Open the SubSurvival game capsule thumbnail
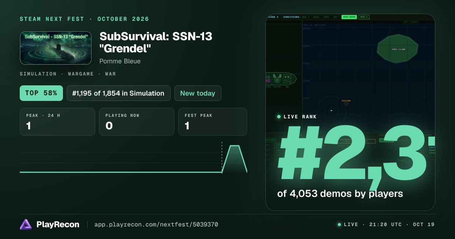The image size is (455, 239). (56, 48)
